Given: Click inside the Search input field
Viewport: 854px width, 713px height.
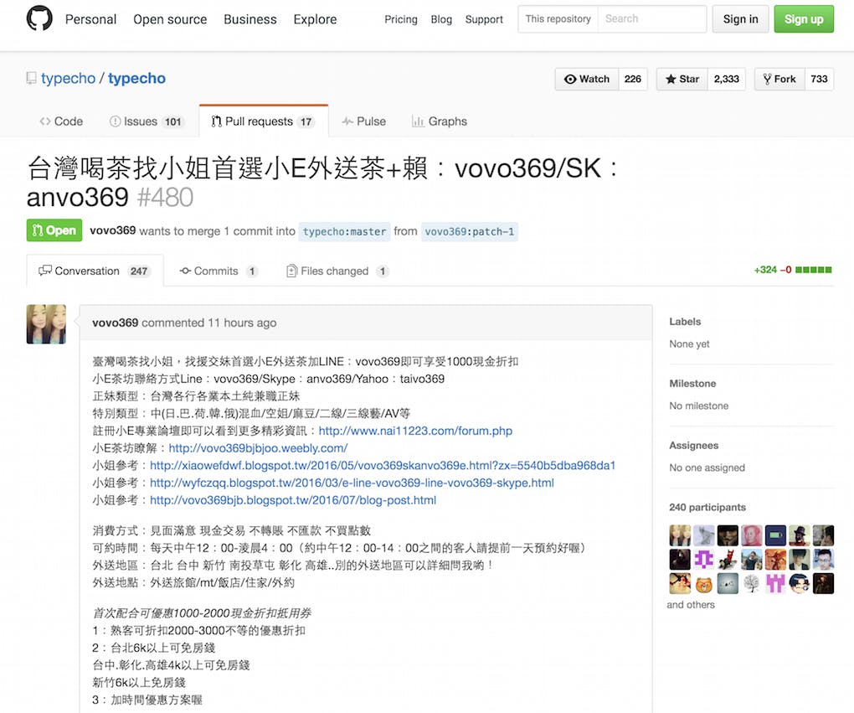Looking at the screenshot, I should (x=651, y=18).
